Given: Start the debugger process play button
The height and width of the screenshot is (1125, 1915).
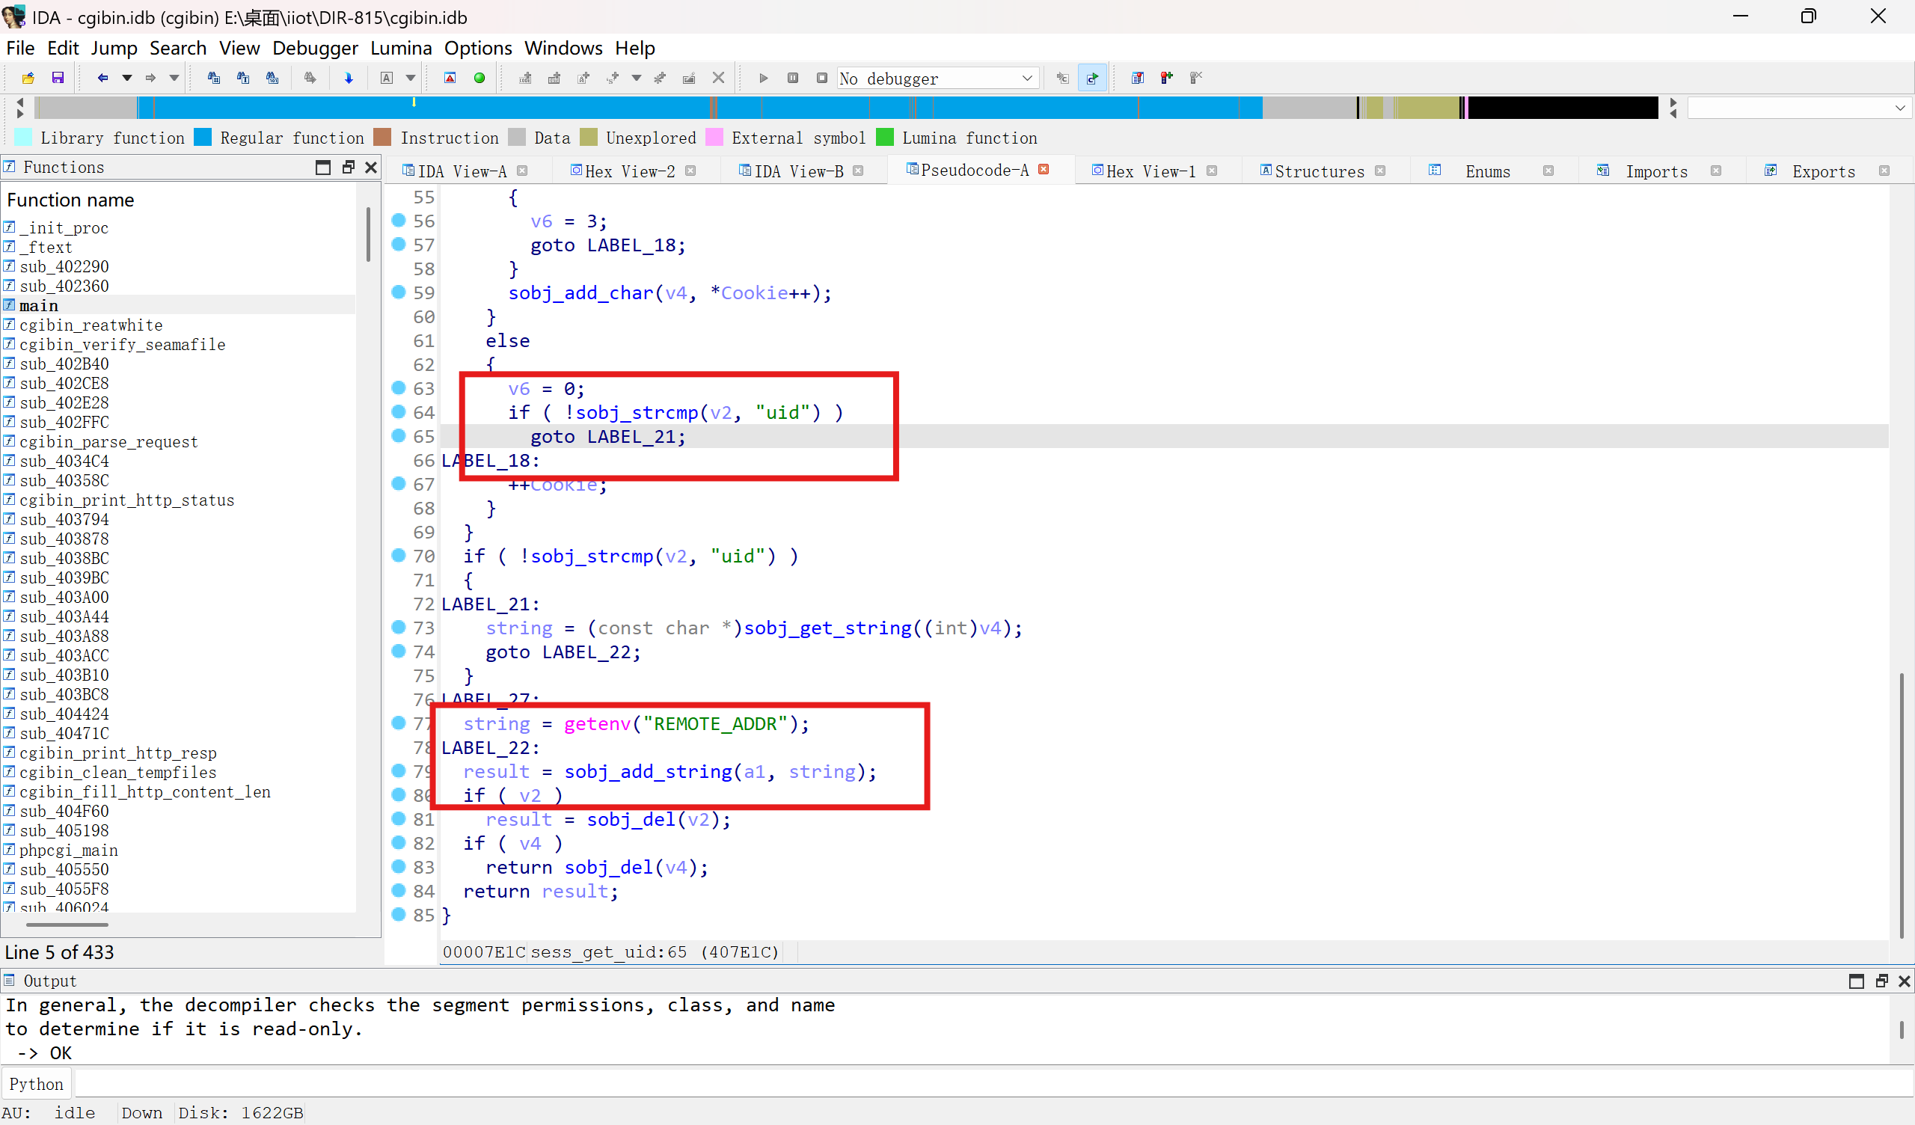Looking at the screenshot, I should point(764,78).
